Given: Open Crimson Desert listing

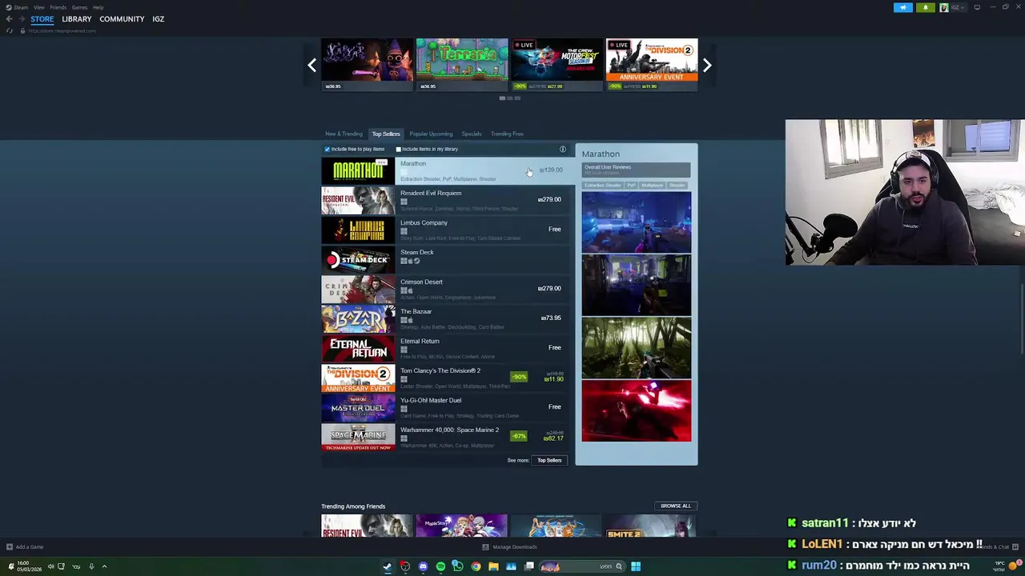Looking at the screenshot, I should pos(444,289).
